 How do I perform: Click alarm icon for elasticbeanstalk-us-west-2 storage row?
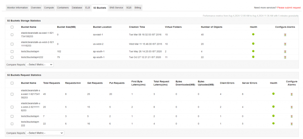point(285,44)
